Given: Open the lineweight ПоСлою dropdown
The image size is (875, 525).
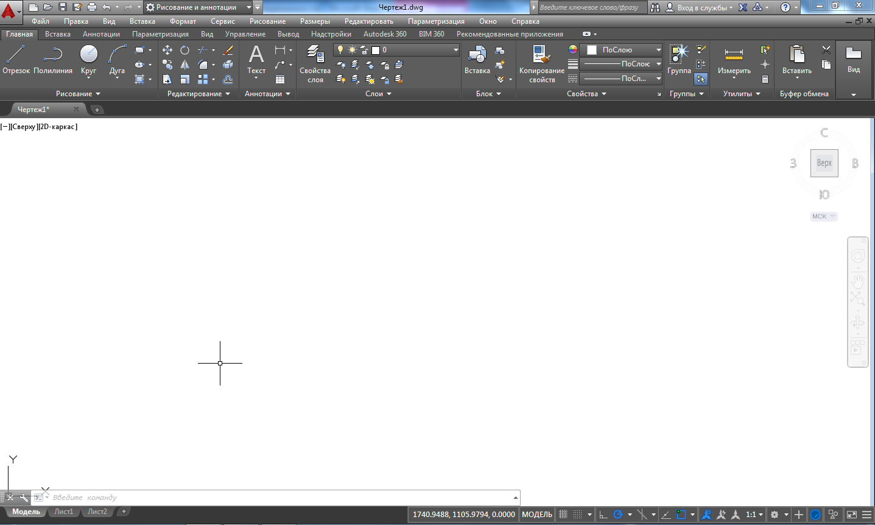Looking at the screenshot, I should (620, 64).
